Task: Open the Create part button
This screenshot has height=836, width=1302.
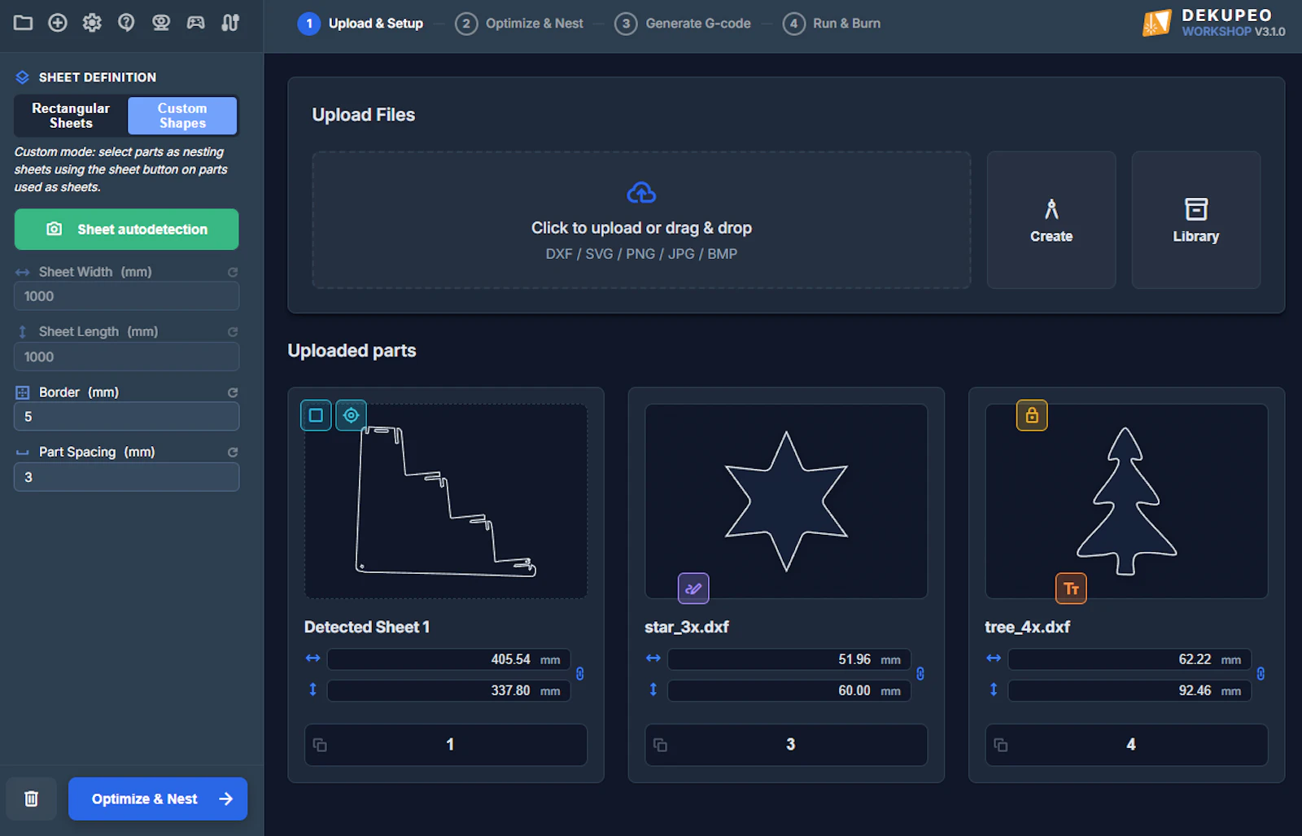Action: [x=1051, y=220]
